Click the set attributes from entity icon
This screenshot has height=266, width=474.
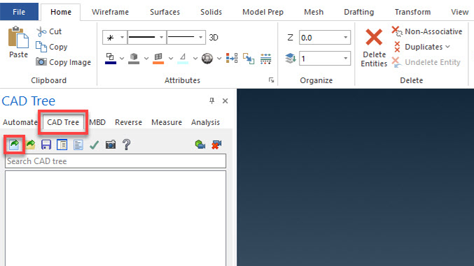(x=232, y=58)
